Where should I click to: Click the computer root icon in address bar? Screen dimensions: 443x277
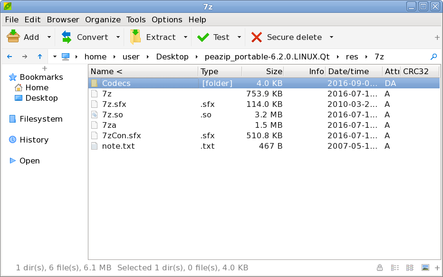[66, 57]
